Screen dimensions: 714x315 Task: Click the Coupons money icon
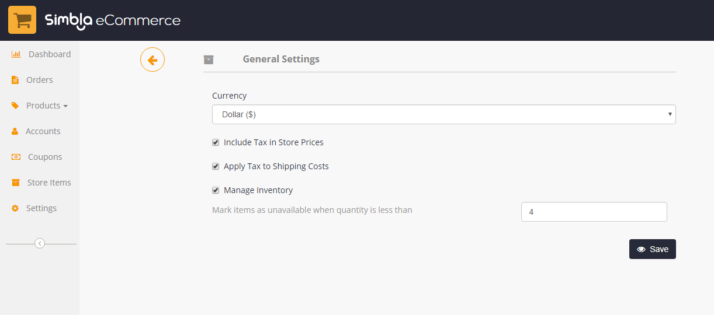[x=16, y=157]
